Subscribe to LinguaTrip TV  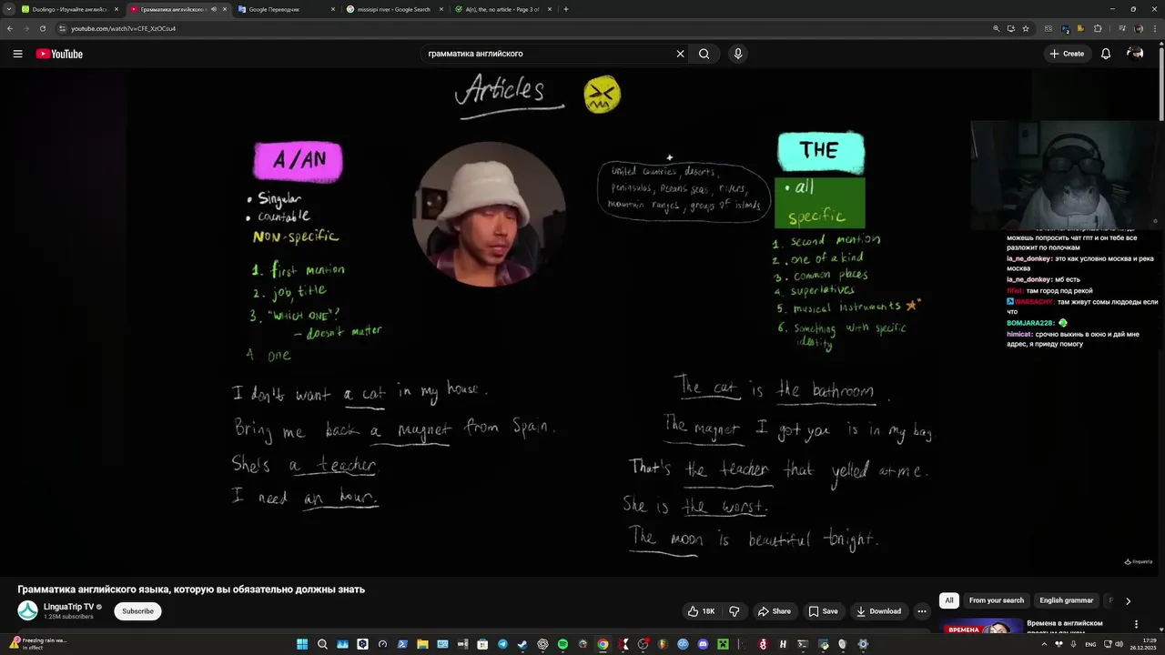(138, 611)
